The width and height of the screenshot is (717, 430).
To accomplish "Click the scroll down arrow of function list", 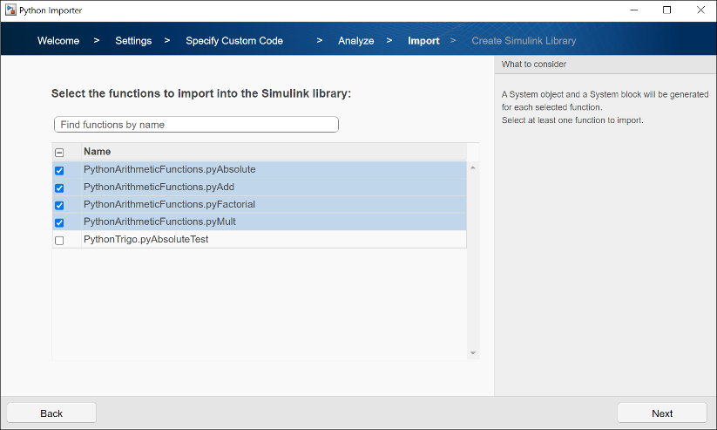I will click(x=473, y=352).
